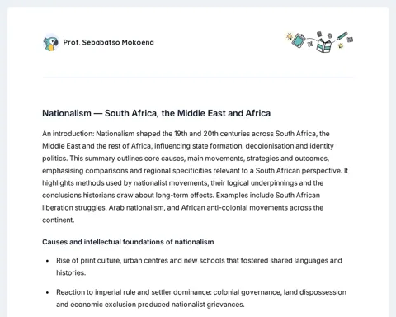This screenshot has height=317, width=396.
Task: Click the introduction paragraph's first line
Action: tap(186, 134)
